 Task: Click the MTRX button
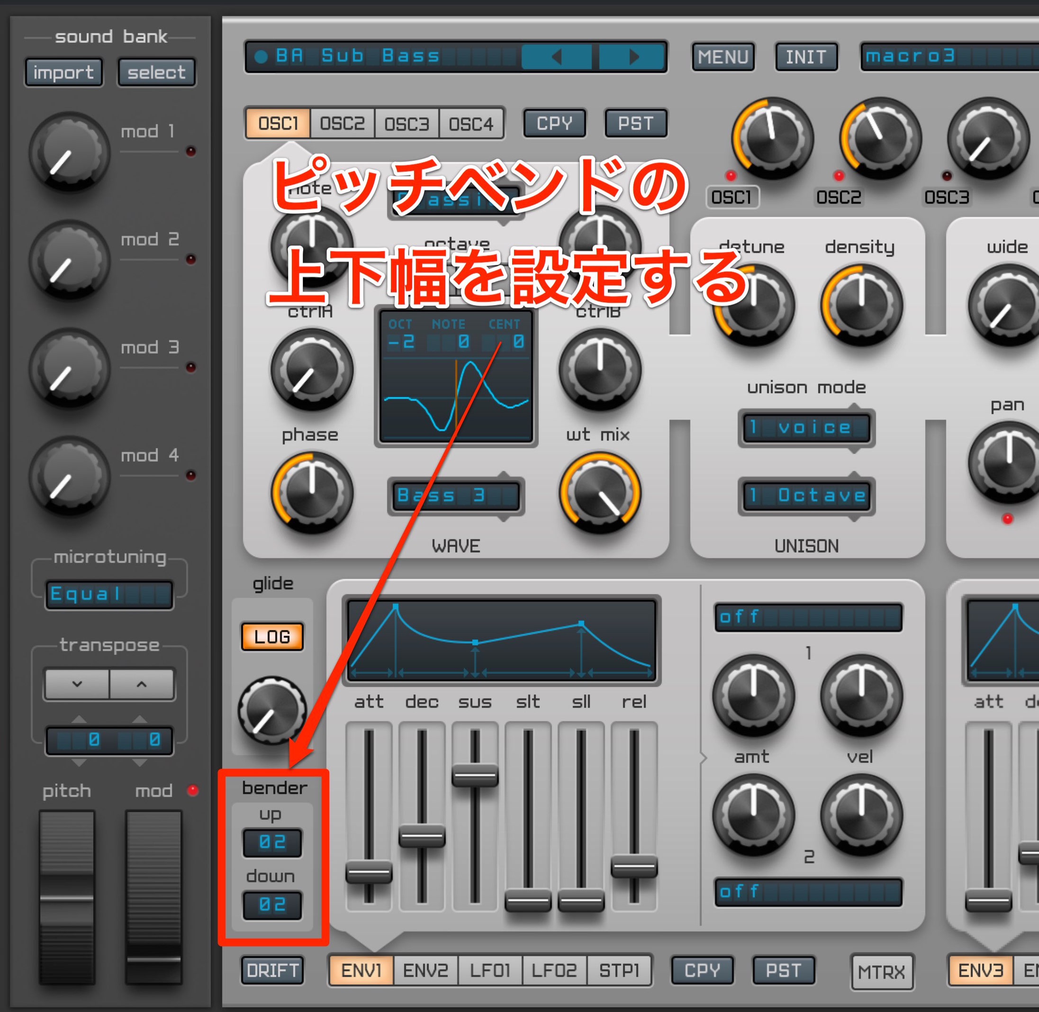pos(881,972)
